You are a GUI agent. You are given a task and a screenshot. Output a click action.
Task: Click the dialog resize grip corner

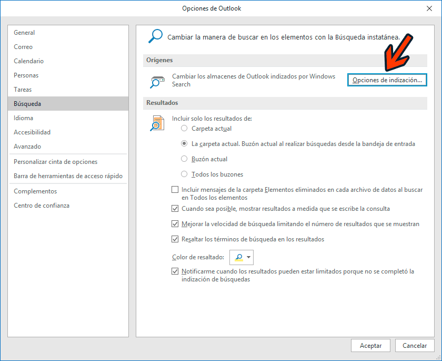pos(438,358)
